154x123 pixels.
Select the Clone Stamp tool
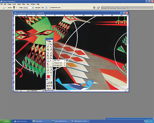(48, 55)
